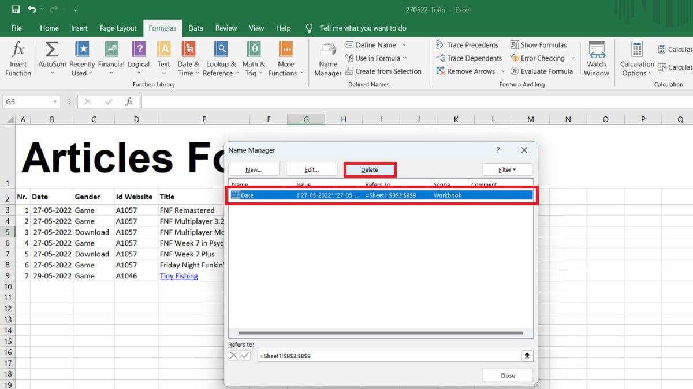Click the Insert Function icon

click(x=18, y=59)
